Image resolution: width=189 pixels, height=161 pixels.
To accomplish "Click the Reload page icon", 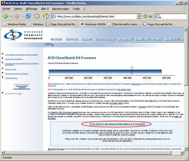I will point(28,16).
